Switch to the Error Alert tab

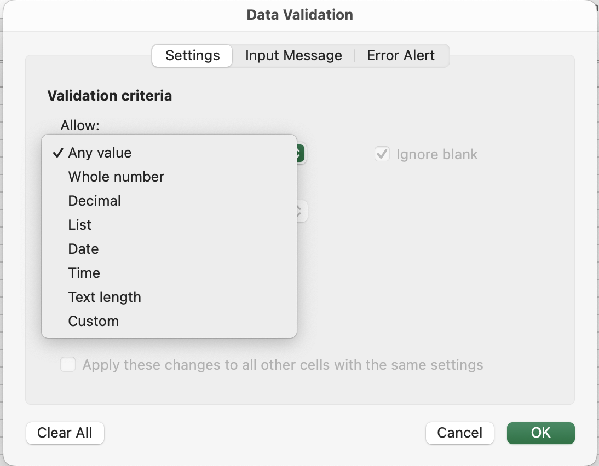pos(401,55)
